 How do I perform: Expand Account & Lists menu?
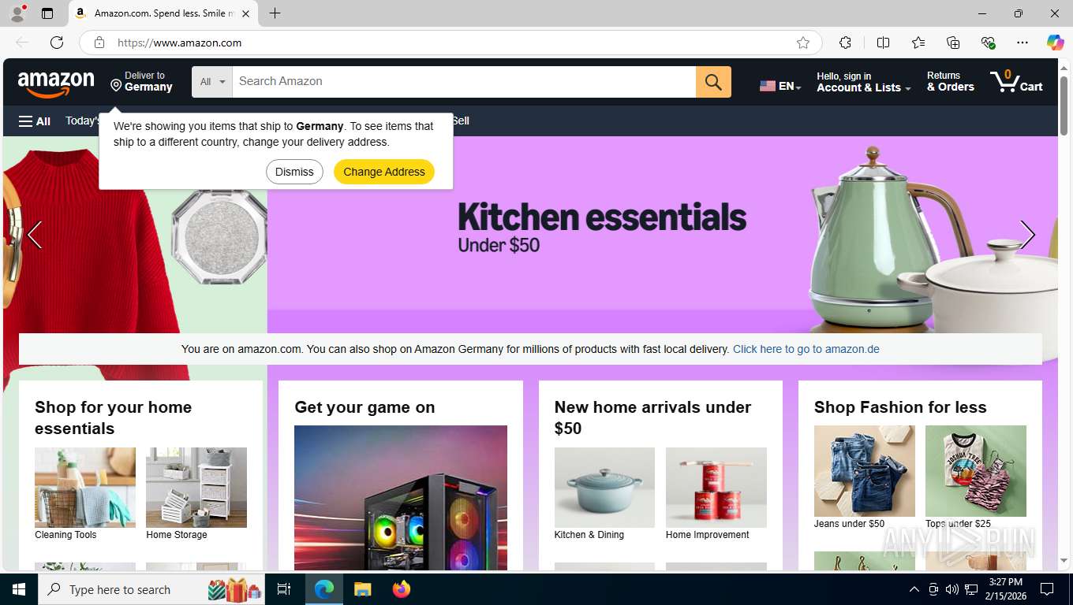863,82
